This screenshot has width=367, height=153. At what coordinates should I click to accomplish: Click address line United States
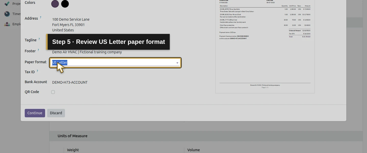point(63,30)
